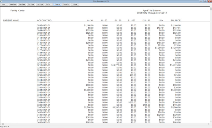
Task: Click the $485.00 value in 151+ column
Action: tap(161, 43)
